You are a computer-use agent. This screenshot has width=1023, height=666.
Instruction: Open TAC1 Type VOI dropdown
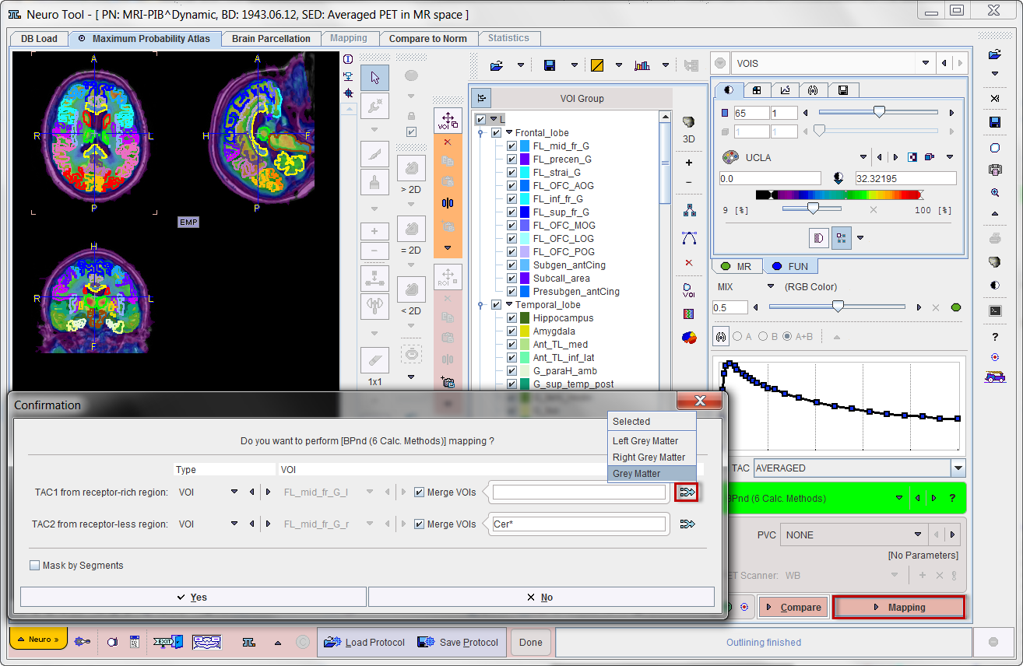234,492
